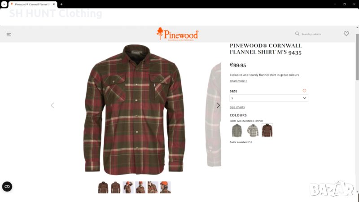Choose the dark copper colour swatch
This screenshot has height=202, width=359.
[267, 130]
